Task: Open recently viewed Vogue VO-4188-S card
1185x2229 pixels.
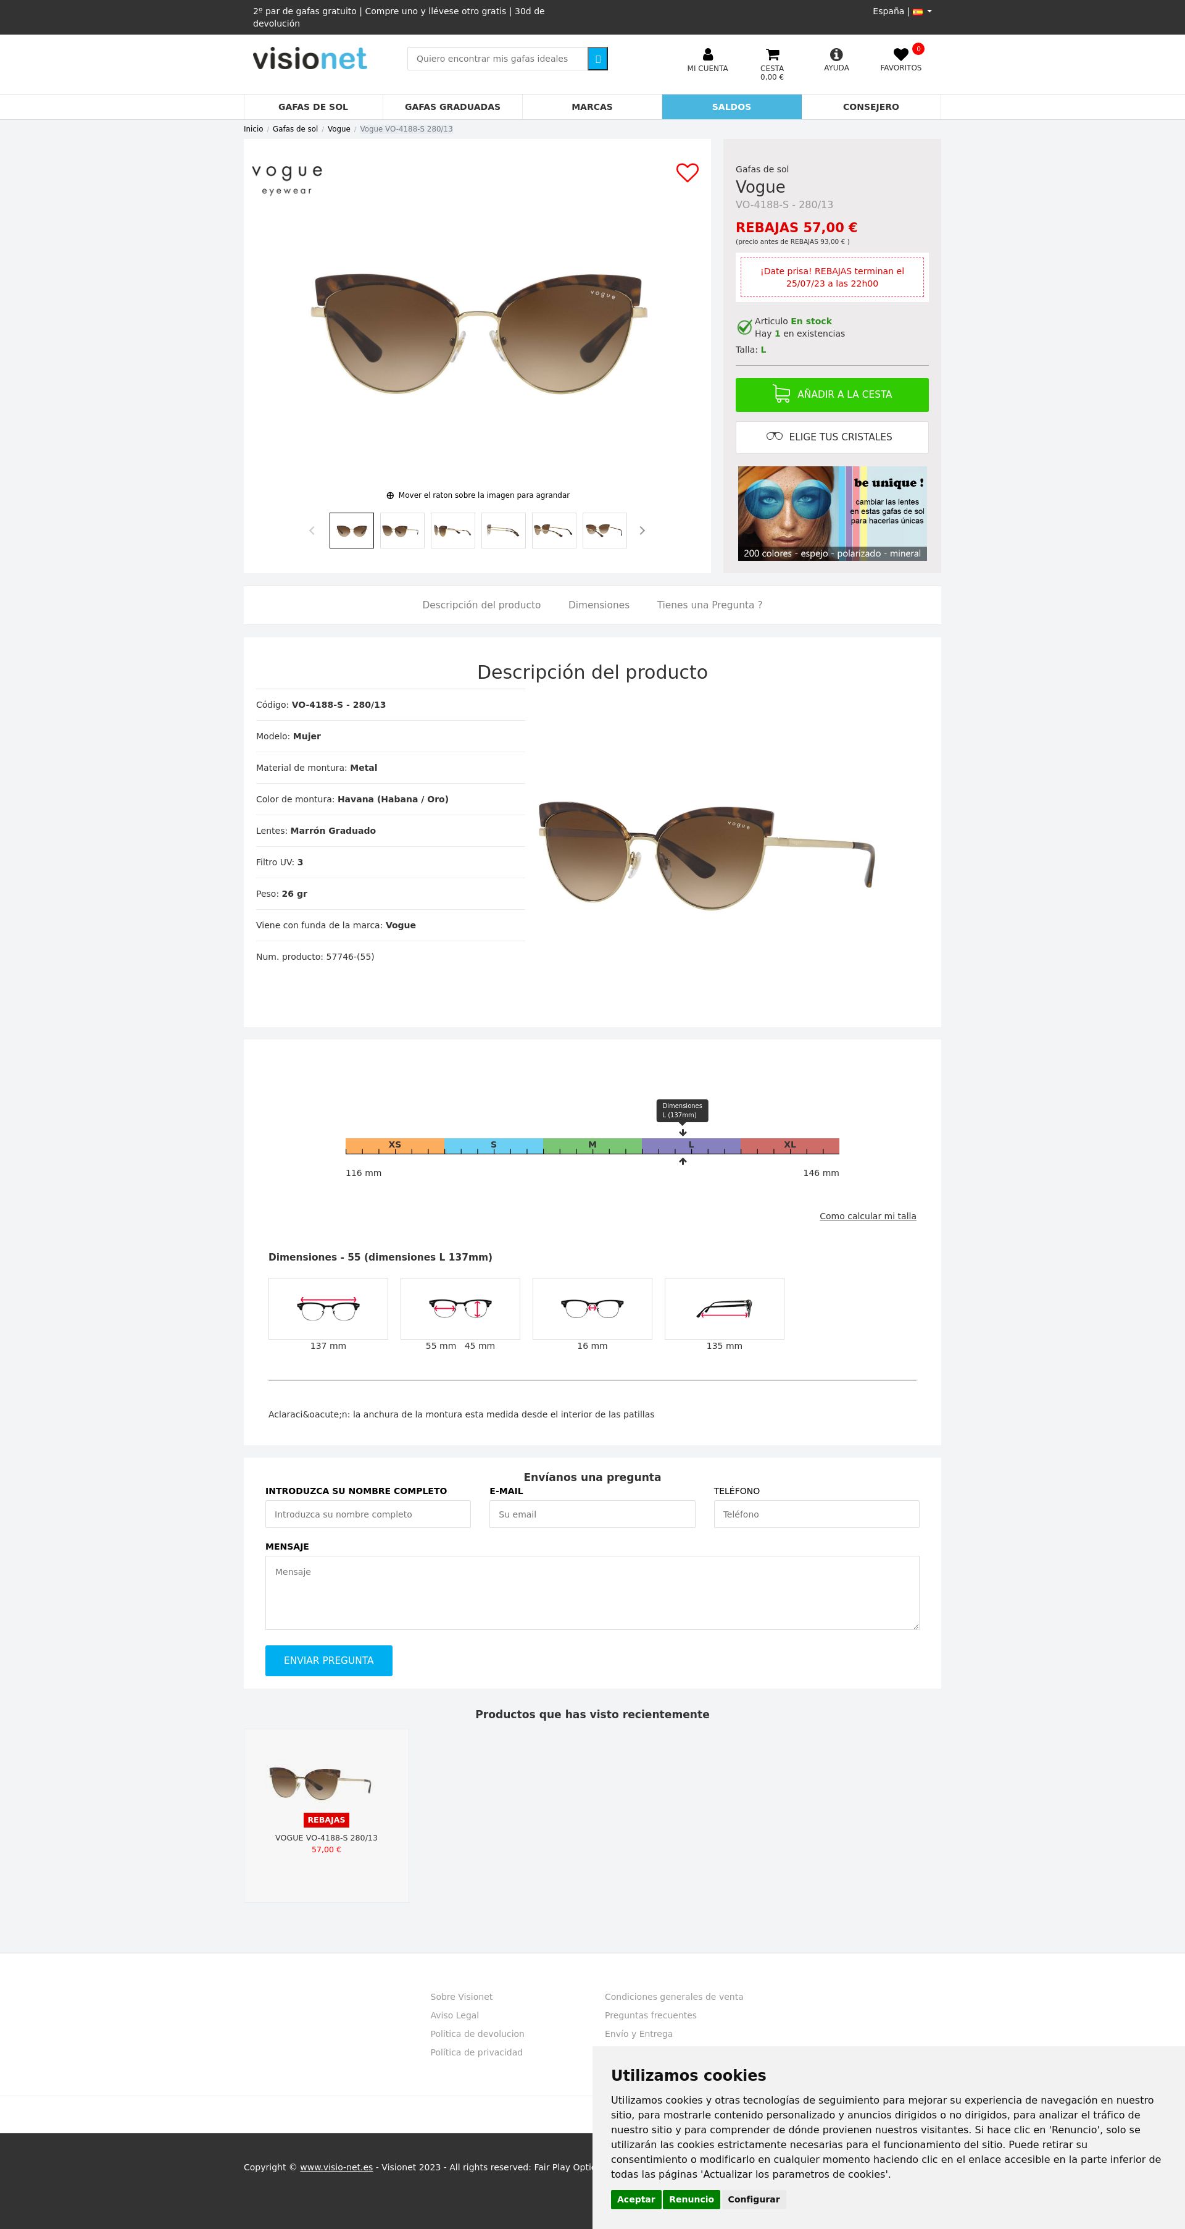Action: 326,1815
